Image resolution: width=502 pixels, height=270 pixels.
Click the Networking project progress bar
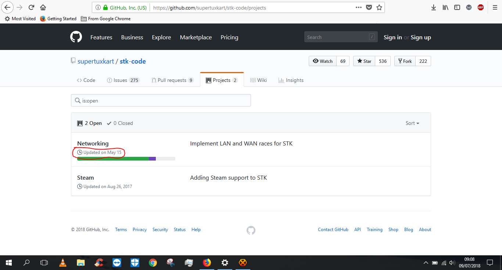(x=126, y=159)
